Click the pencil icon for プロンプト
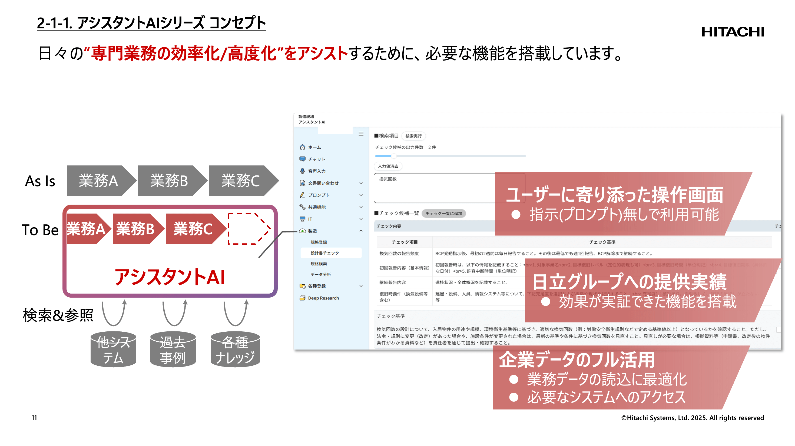 pos(302,195)
